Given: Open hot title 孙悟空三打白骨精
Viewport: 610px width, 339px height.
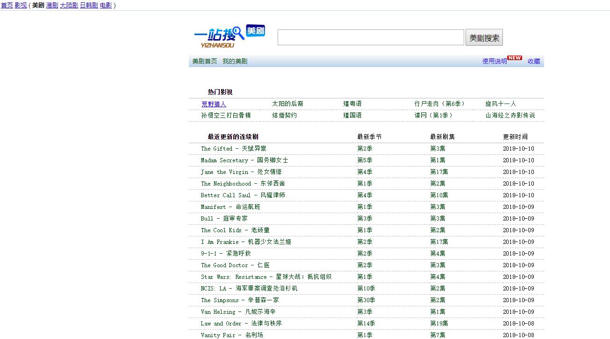Looking at the screenshot, I should pyautogui.click(x=226, y=115).
